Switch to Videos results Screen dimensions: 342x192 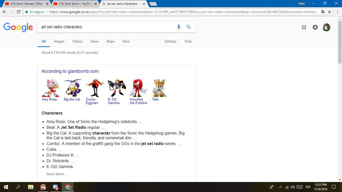click(x=77, y=41)
